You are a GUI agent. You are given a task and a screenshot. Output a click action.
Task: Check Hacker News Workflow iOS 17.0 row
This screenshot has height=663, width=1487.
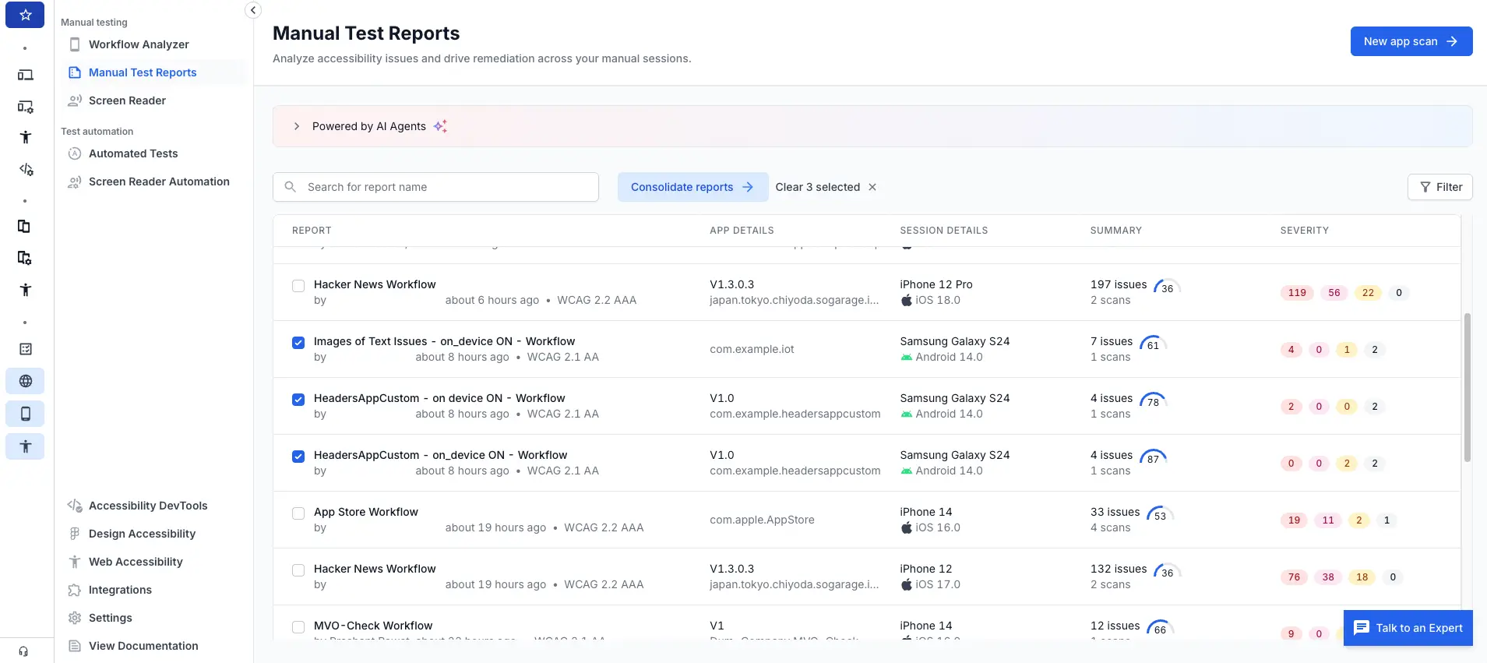298,570
